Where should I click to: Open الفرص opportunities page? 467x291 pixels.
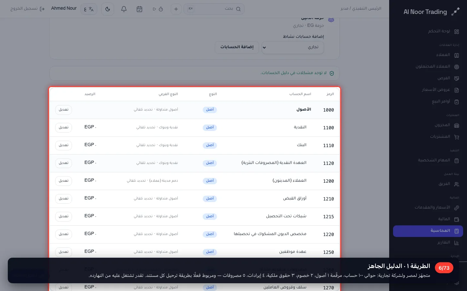[428, 78]
